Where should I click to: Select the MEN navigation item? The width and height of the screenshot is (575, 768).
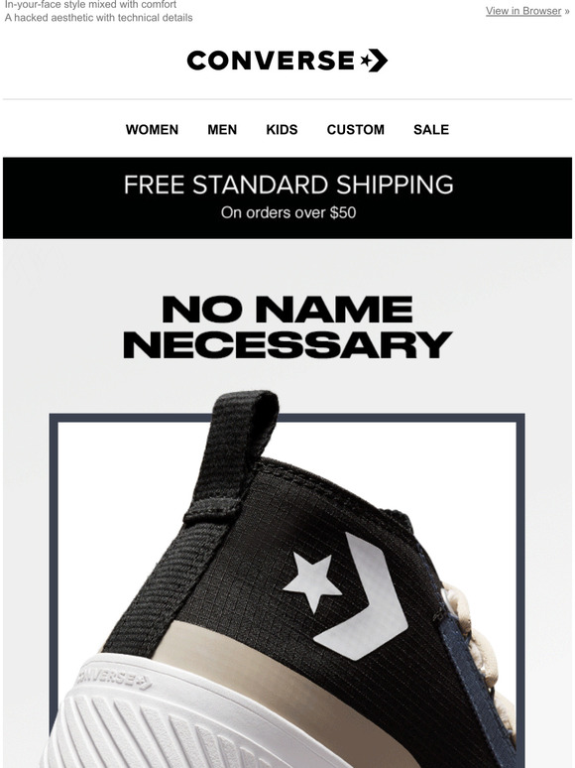pyautogui.click(x=222, y=129)
